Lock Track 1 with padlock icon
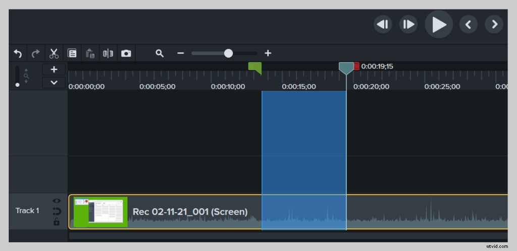The width and height of the screenshot is (517, 251). tap(57, 221)
